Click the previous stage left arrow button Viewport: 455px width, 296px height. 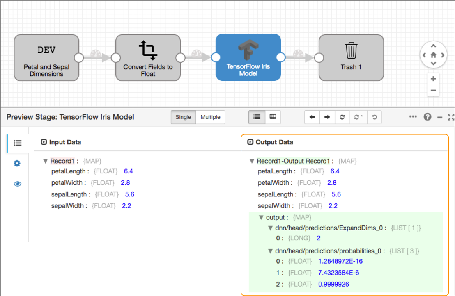click(312, 117)
